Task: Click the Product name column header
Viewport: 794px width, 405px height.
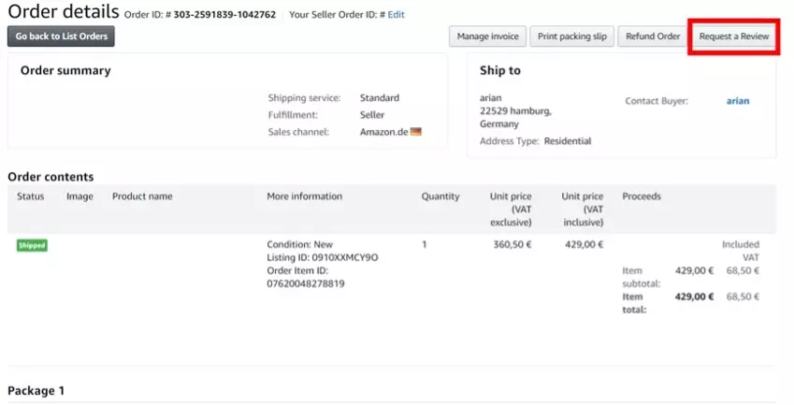Action: tap(142, 196)
